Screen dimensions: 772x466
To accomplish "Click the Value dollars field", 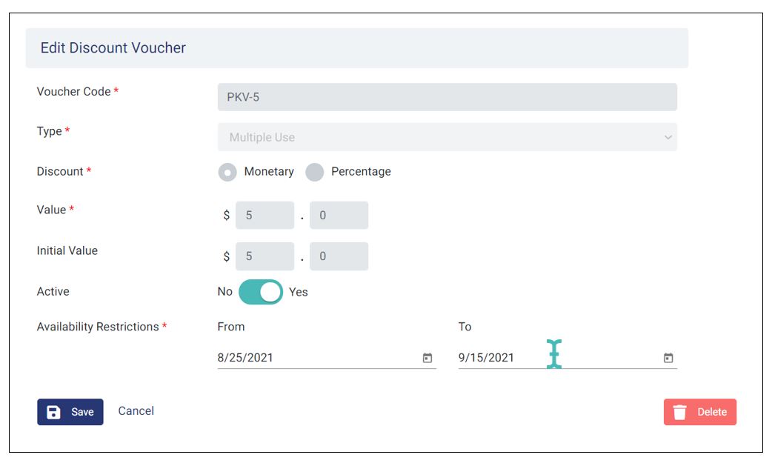I will pos(264,216).
